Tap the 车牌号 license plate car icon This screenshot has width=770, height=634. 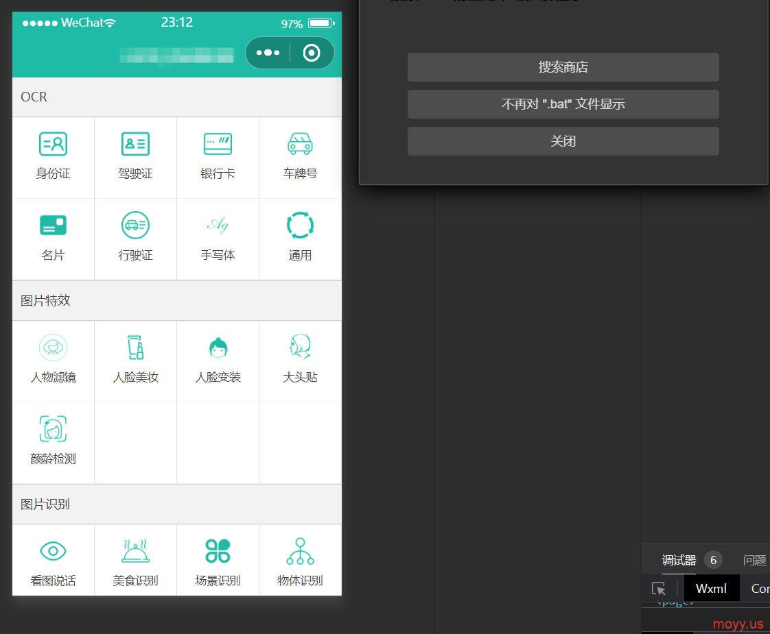(300, 144)
